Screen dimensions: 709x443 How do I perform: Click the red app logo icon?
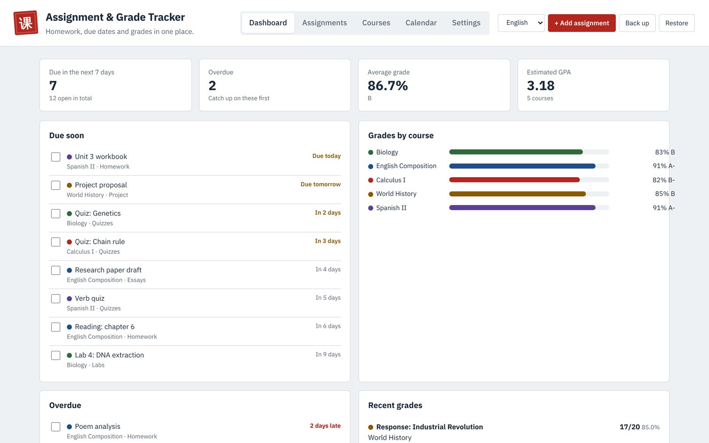(26, 23)
